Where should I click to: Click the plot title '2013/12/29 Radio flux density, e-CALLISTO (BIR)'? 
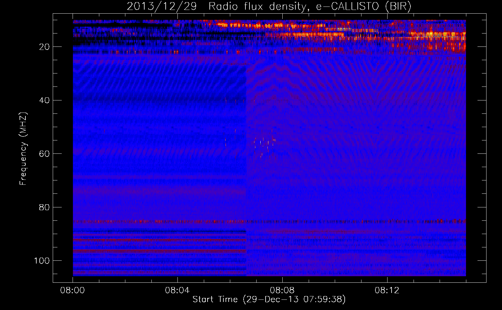tap(269, 7)
